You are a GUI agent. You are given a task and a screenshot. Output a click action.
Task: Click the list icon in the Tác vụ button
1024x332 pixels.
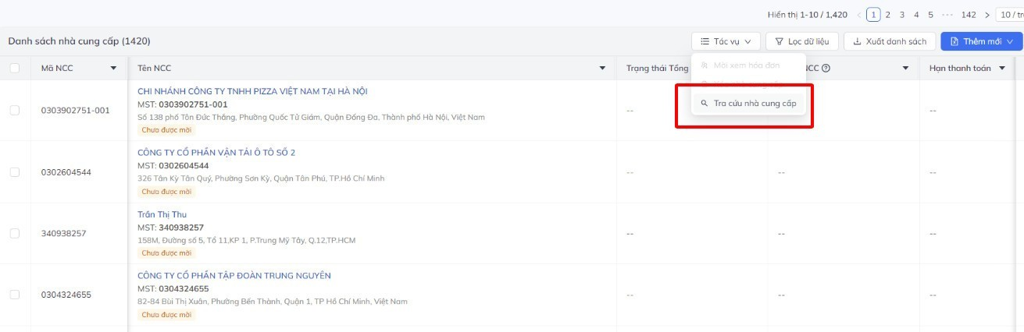click(x=705, y=41)
